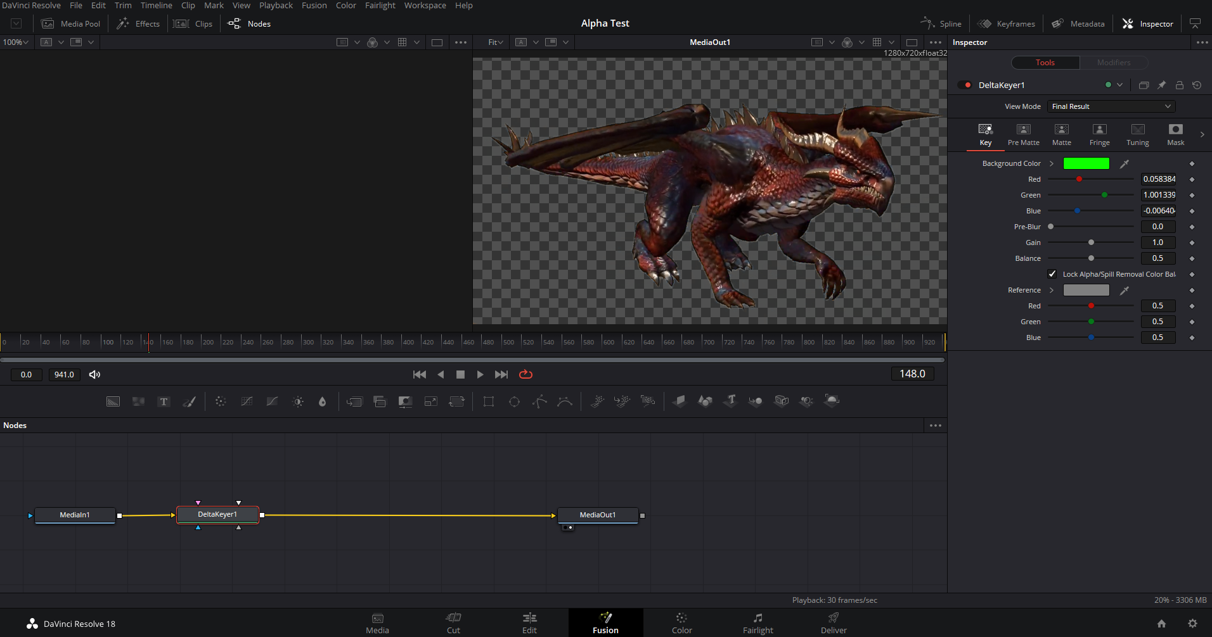This screenshot has height=637, width=1212.
Task: Switch to the Fringe tab
Action: tap(1099, 135)
